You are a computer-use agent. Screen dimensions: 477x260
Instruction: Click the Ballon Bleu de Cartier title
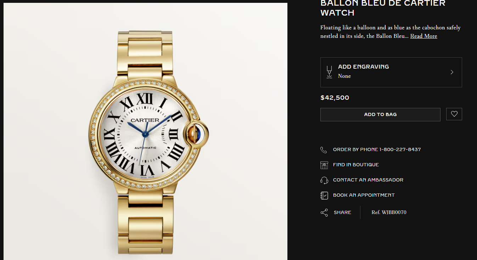383,8
